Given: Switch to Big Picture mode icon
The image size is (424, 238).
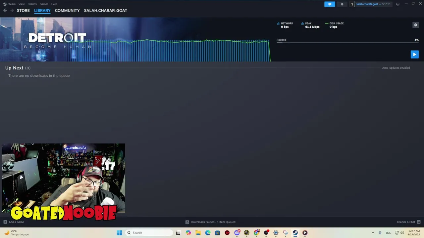Looking at the screenshot, I should pos(397,4).
